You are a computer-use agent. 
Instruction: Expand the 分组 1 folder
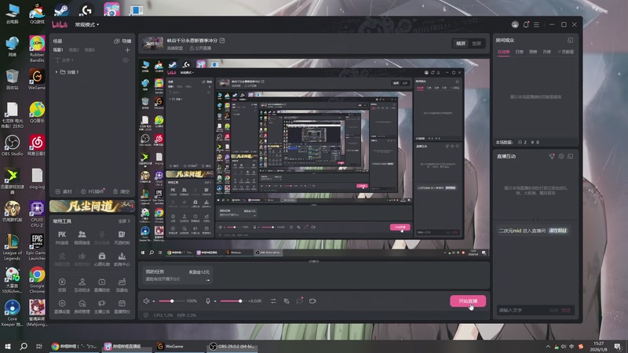[57, 72]
